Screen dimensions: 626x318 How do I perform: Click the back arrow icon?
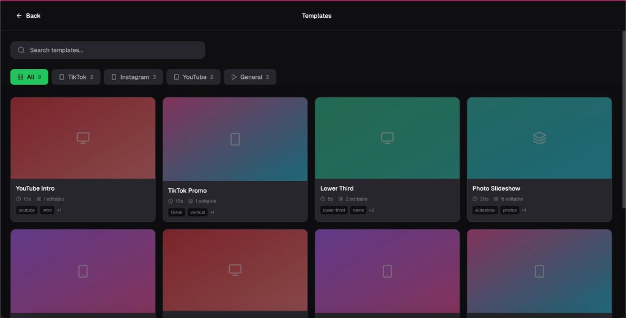coord(19,15)
